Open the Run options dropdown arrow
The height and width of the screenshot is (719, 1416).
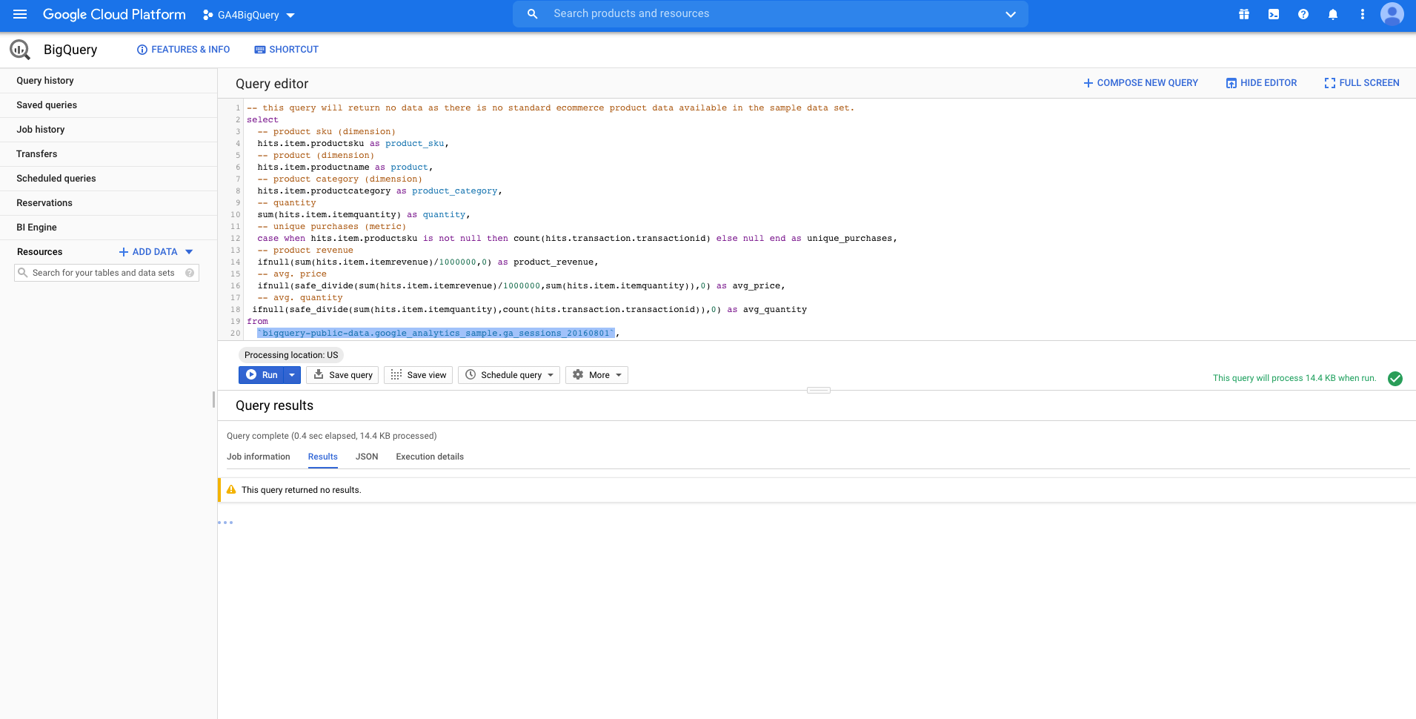292,375
